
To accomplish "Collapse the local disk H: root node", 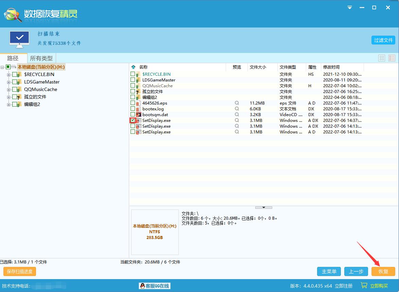I will pos(2,67).
